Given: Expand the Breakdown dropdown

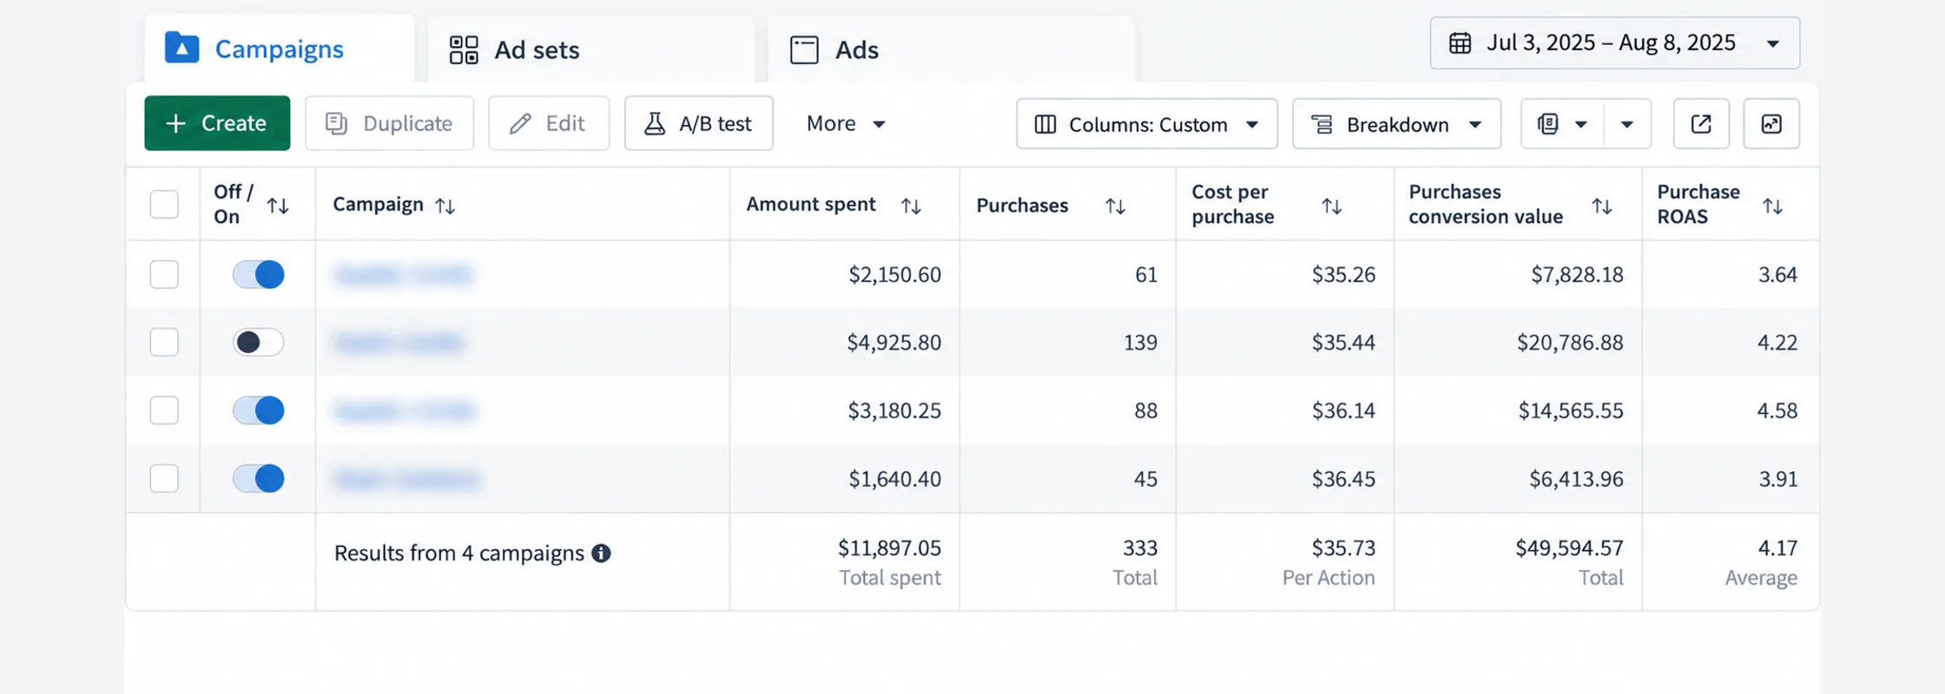Looking at the screenshot, I should [x=1396, y=124].
